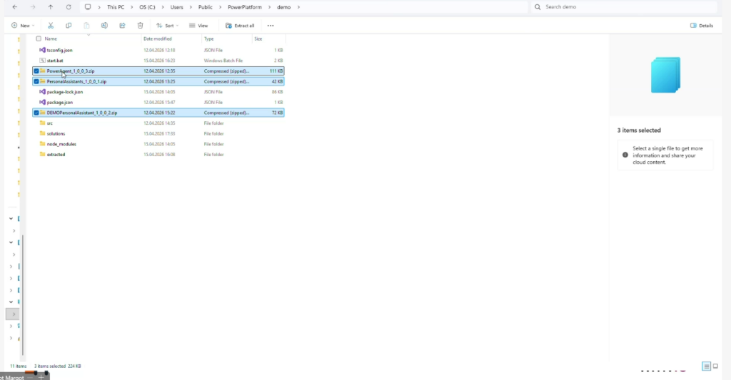
Task: Click the Delete trash icon
Action: (x=140, y=26)
